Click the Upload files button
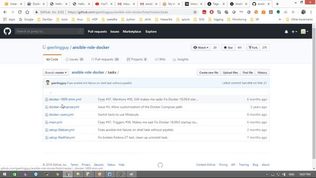Viewport: 316px width, 178px height. [231, 73]
